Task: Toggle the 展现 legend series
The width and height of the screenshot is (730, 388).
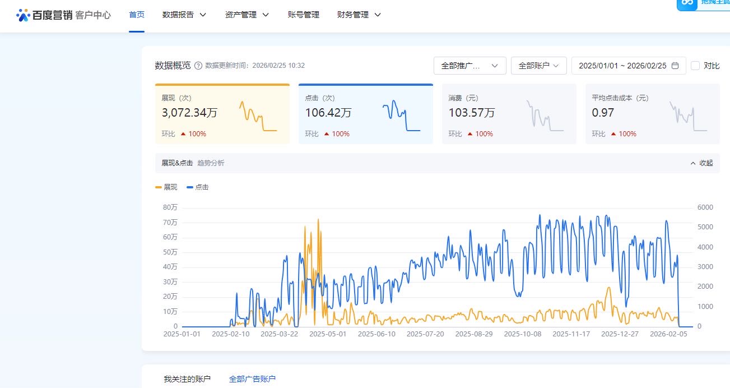Action: point(166,187)
